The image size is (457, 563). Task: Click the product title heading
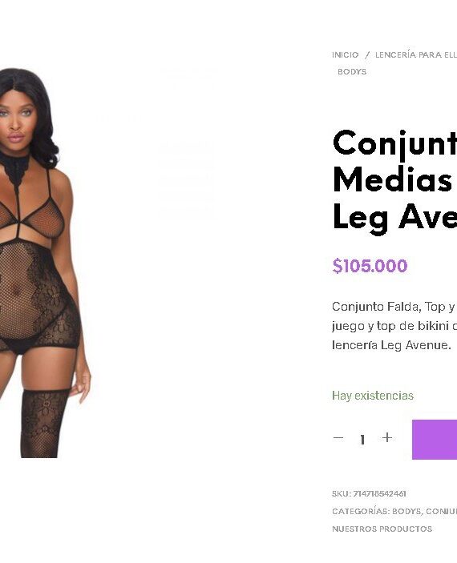[394, 180]
